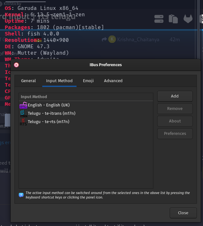Click the hint text about switching input methods

click(x=108, y=195)
